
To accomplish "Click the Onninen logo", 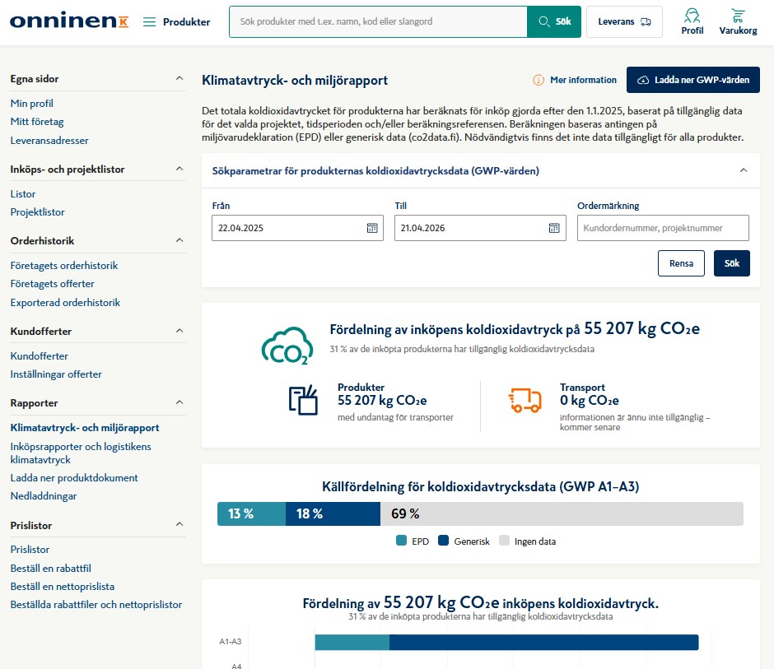I will tap(69, 21).
